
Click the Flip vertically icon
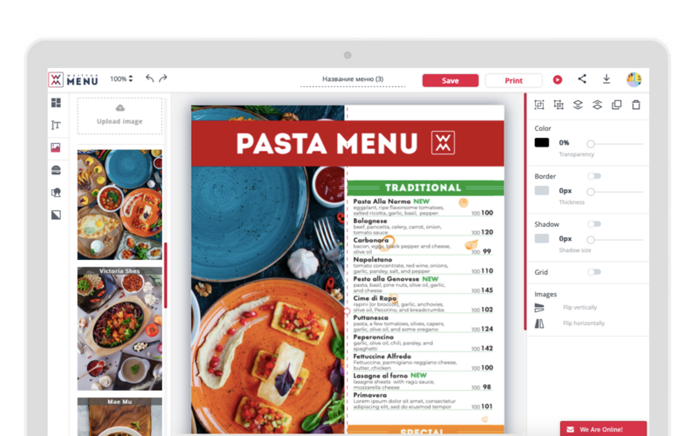tap(539, 308)
